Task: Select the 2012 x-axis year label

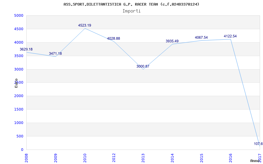Action: 114,158
